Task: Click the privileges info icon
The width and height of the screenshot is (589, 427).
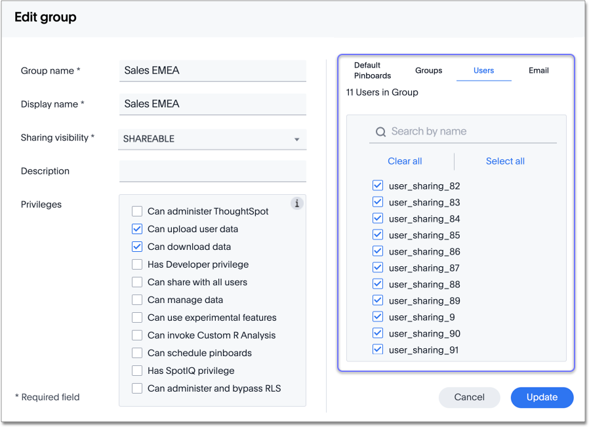Action: pos(296,203)
